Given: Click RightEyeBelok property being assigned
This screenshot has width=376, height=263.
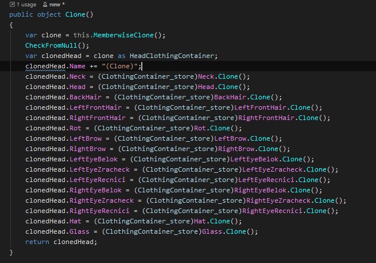Looking at the screenshot, I should coord(95,190).
